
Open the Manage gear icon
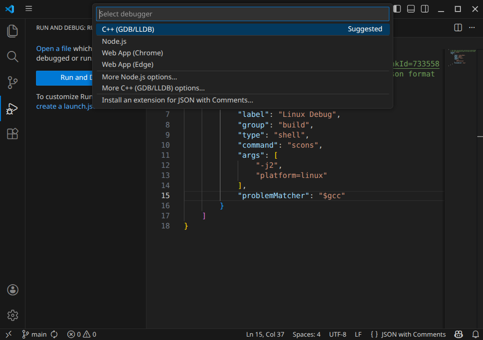(12, 315)
